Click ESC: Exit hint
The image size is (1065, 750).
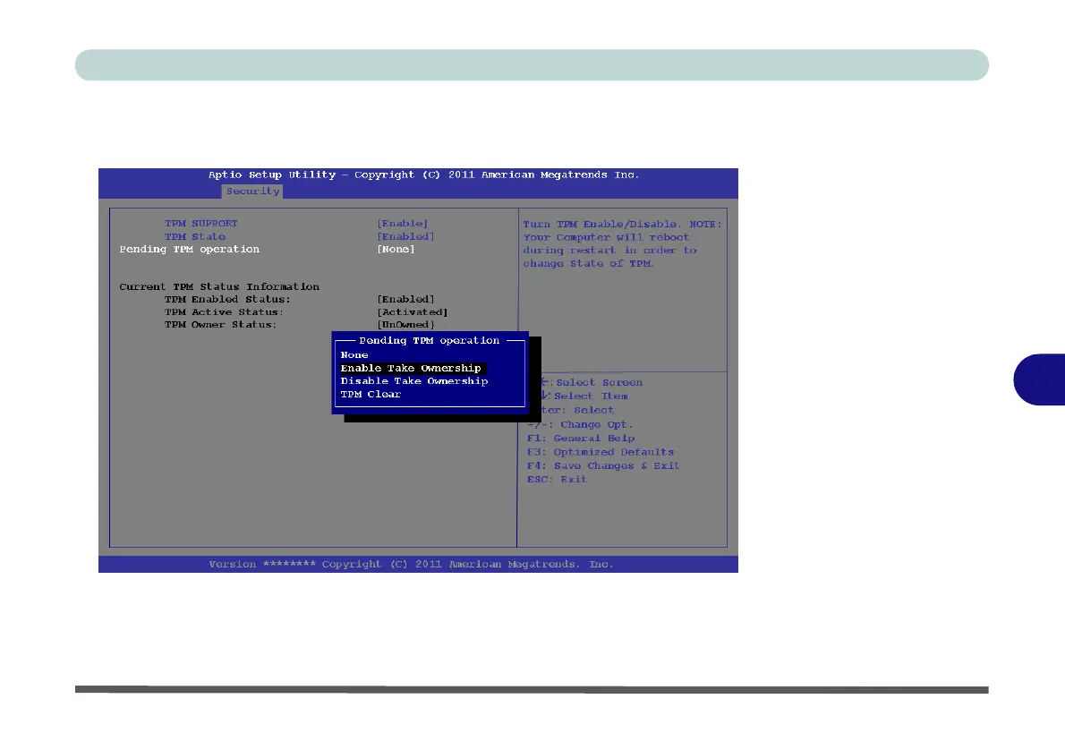557,479
